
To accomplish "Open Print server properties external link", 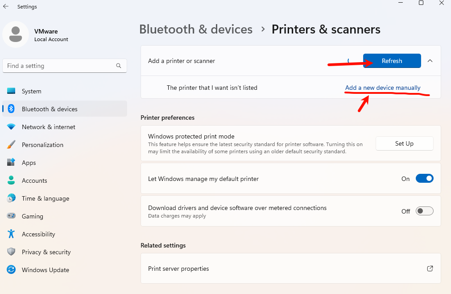I will pyautogui.click(x=430, y=269).
